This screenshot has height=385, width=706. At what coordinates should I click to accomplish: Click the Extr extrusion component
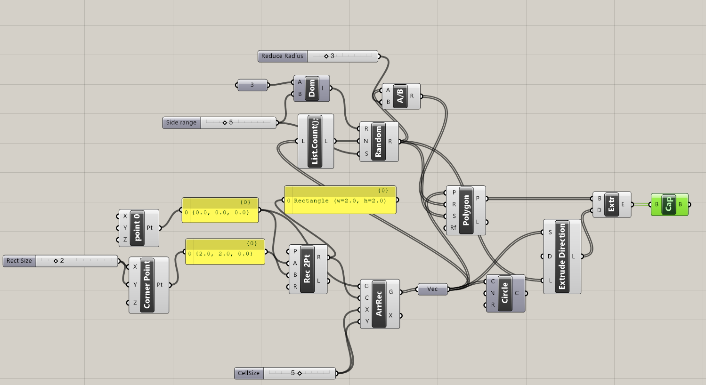(x=612, y=204)
